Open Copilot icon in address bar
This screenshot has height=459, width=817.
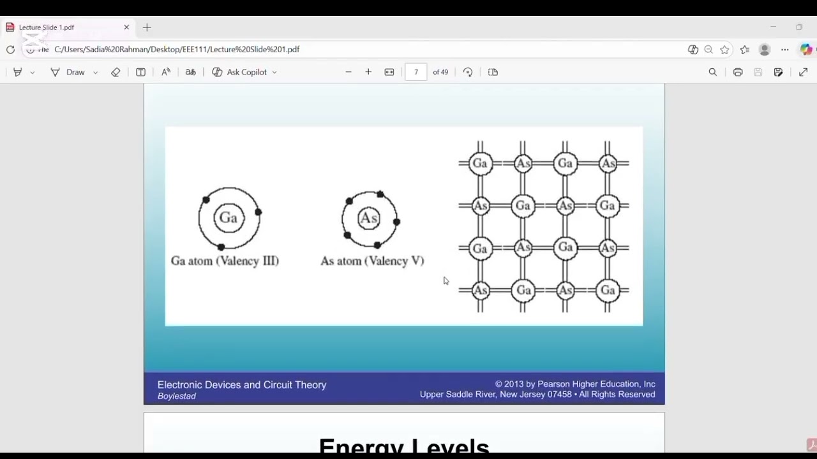(693, 50)
